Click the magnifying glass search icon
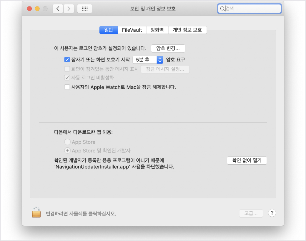The width and height of the screenshot is (306, 241). pyautogui.click(x=222, y=9)
